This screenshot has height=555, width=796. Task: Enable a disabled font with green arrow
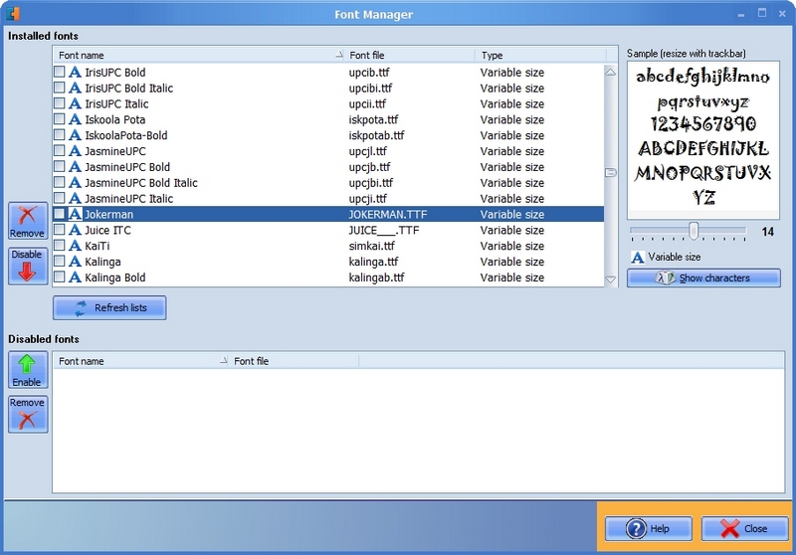click(x=28, y=370)
